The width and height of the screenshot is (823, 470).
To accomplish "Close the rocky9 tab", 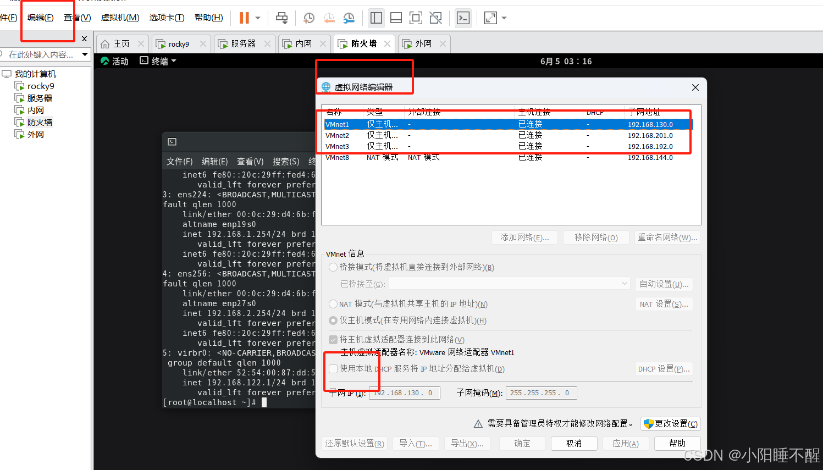I will tap(203, 43).
